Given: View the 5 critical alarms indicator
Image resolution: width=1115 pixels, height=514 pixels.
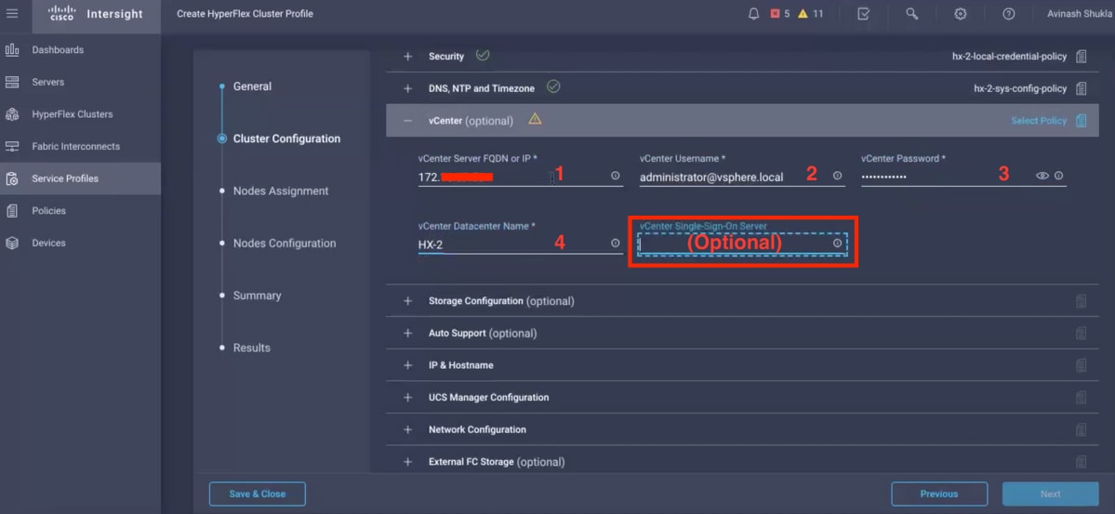Looking at the screenshot, I should [780, 14].
